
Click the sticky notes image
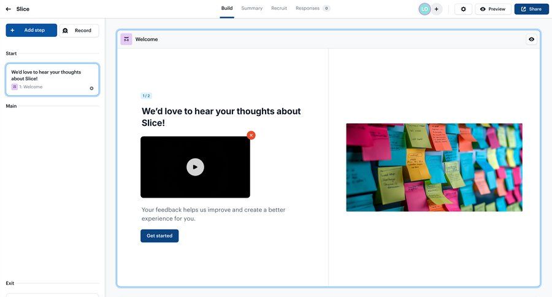click(x=434, y=168)
